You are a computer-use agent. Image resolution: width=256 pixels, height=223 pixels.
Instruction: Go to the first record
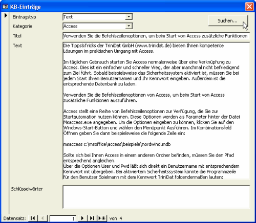pos(33,218)
